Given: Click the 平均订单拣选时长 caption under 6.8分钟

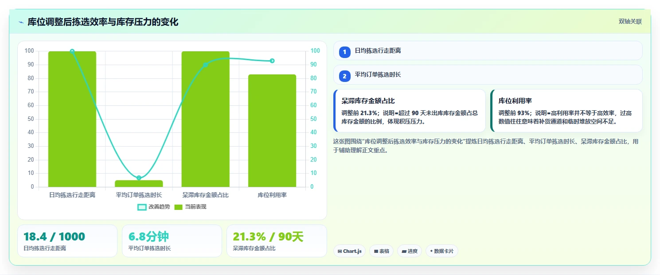Looking at the screenshot, I should tap(149, 248).
